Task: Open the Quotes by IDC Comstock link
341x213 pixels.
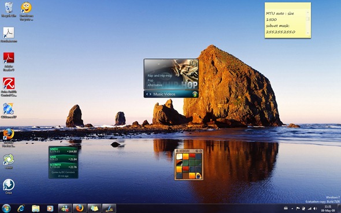Action: [63, 172]
